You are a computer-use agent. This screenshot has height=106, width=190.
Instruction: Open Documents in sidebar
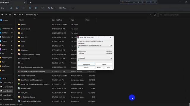pos(6,37)
